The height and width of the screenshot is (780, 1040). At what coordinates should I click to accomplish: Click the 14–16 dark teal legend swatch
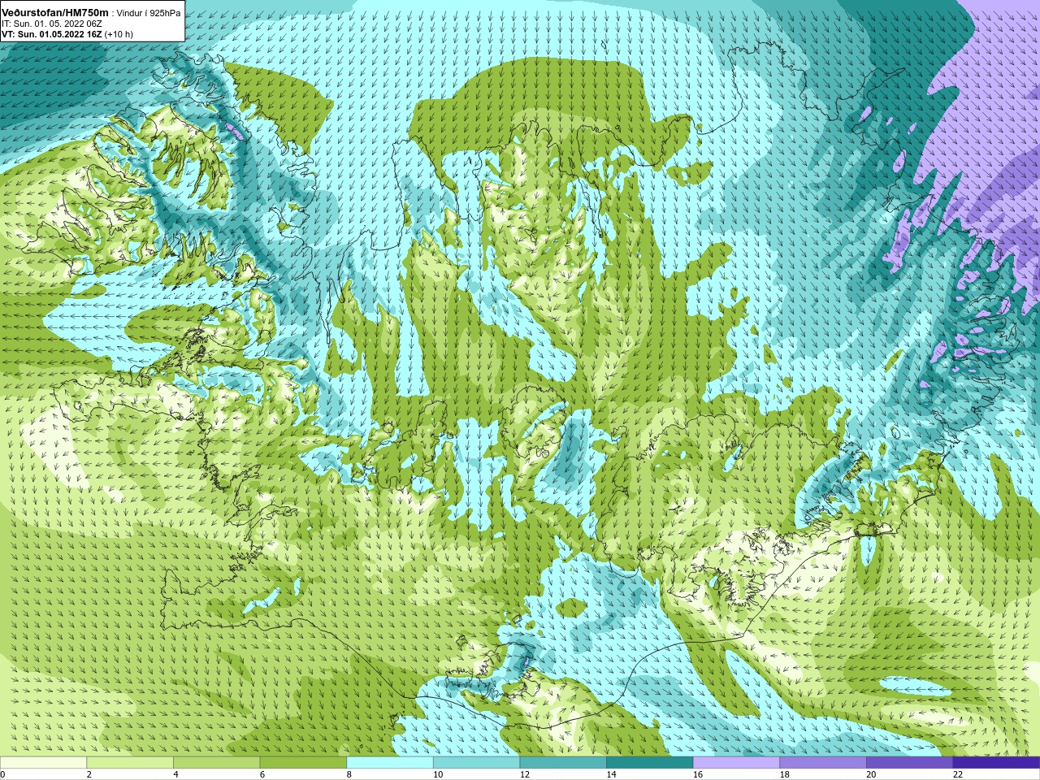click(x=650, y=763)
